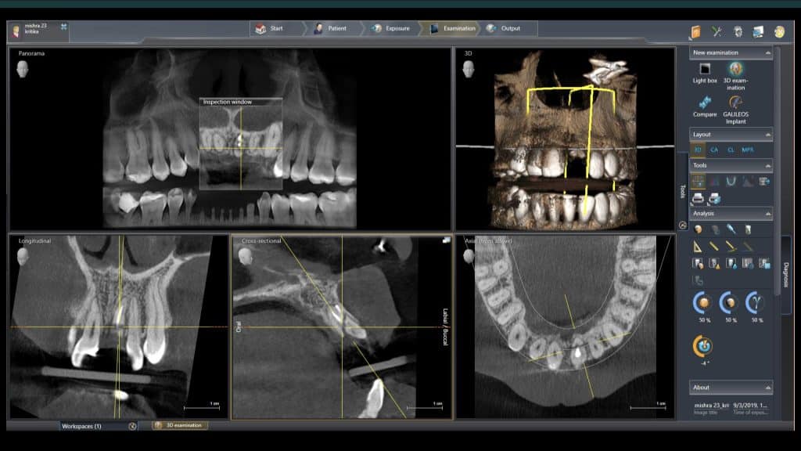Switch layout to 3D mode
801x451 pixels.
698,150
